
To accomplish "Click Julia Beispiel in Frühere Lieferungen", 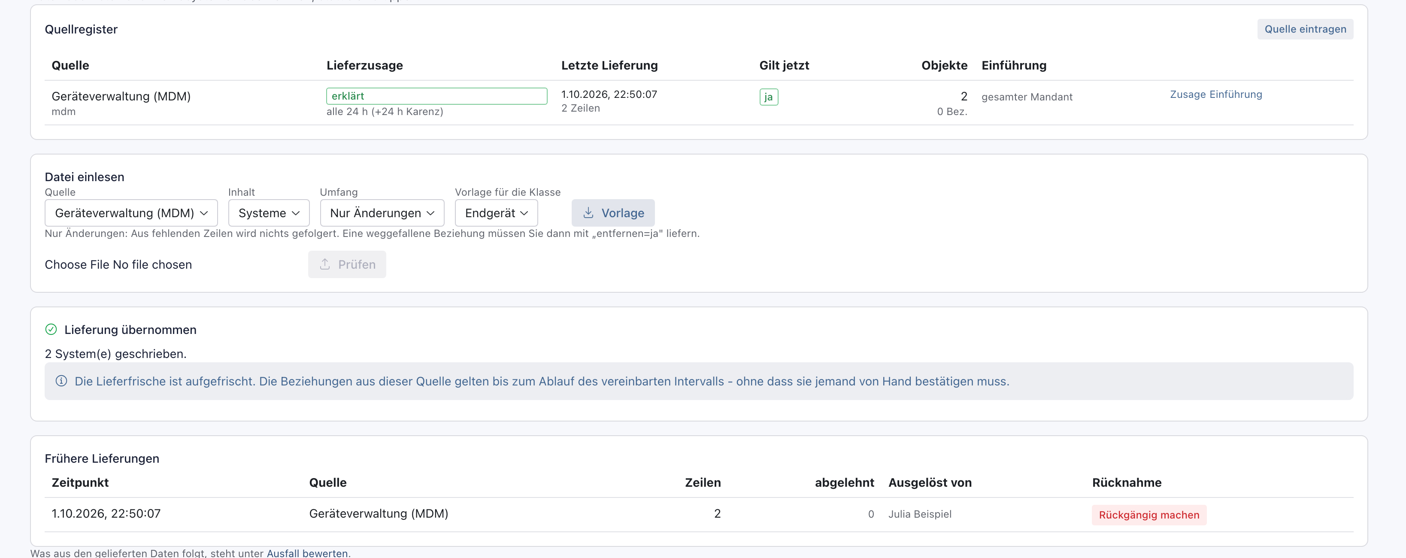I will (920, 514).
